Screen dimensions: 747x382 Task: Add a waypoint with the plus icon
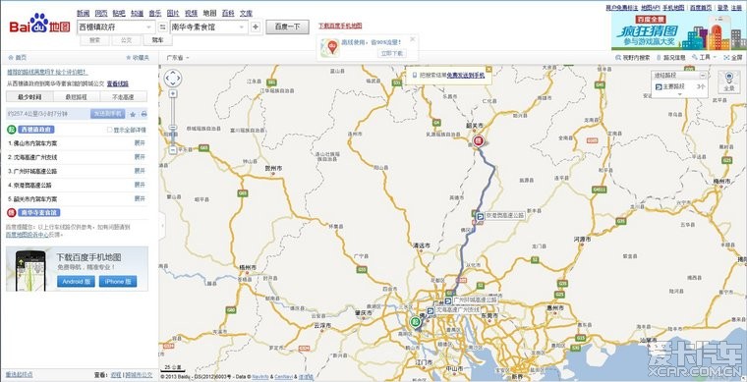256,27
